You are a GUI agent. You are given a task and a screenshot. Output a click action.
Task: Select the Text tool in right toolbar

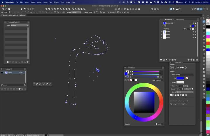(x=204, y=43)
